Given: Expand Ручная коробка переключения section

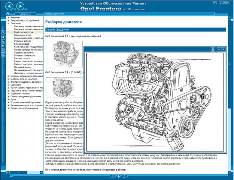Looking at the screenshot, I should pyautogui.click(x=8, y=88).
